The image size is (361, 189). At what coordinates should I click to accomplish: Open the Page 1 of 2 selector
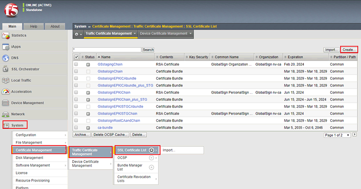(337, 135)
